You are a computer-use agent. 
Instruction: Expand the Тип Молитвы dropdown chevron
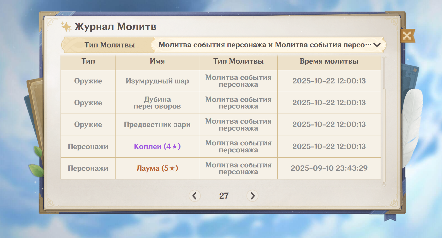[377, 45]
